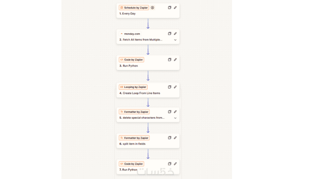This screenshot has height=179, width=311.
Task: Click the pencil icon on step 7 Run Python
Action: (x=175, y=164)
